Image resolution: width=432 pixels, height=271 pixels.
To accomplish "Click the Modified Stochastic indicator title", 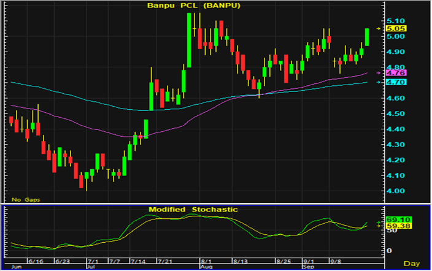I will tap(193, 210).
